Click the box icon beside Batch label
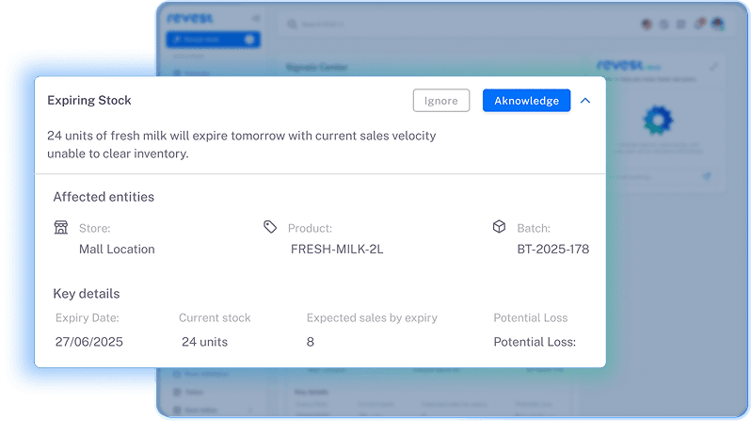The image size is (751, 421). tap(499, 227)
